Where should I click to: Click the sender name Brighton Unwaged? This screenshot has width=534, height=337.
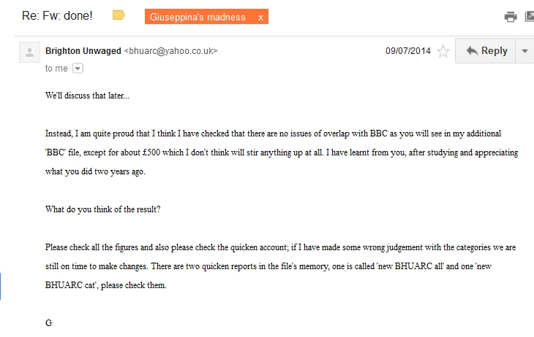click(x=83, y=51)
